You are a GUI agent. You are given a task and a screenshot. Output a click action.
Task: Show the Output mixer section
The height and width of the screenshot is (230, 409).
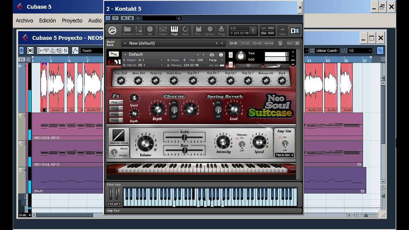point(163,31)
